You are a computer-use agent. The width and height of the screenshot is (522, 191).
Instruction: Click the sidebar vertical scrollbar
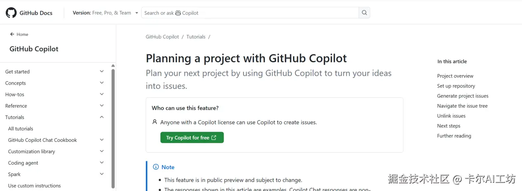click(113, 124)
